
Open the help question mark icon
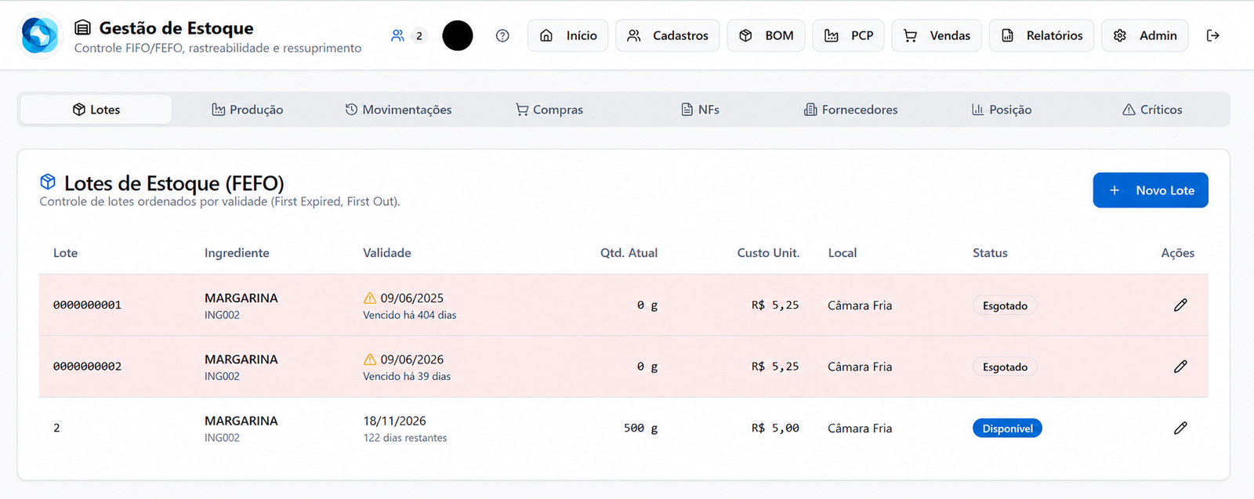(502, 35)
